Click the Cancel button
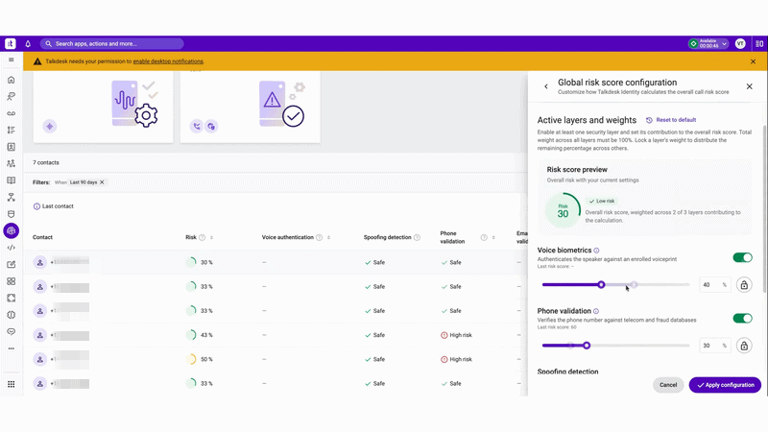768x432 pixels. tap(668, 385)
